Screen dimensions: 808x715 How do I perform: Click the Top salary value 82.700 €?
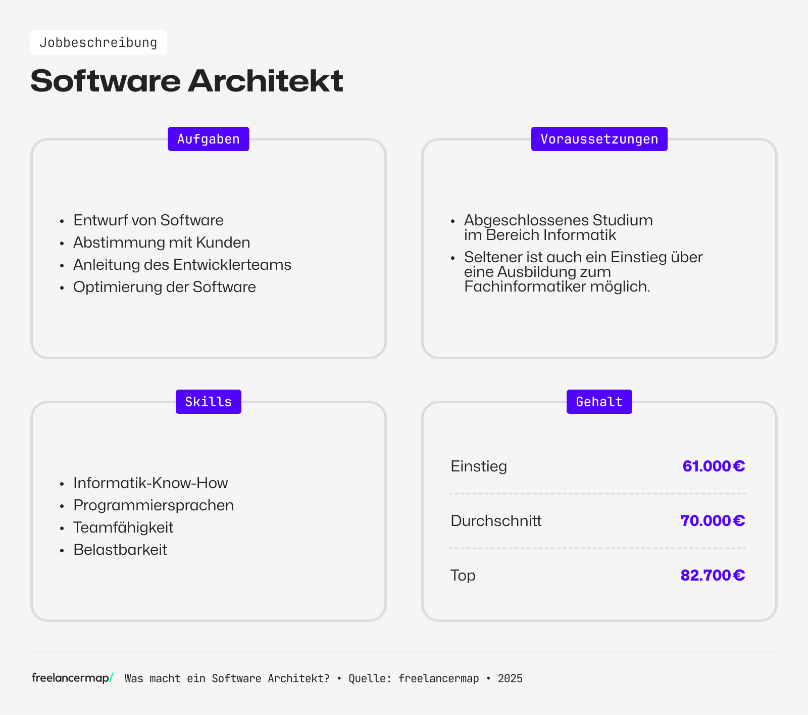click(712, 575)
